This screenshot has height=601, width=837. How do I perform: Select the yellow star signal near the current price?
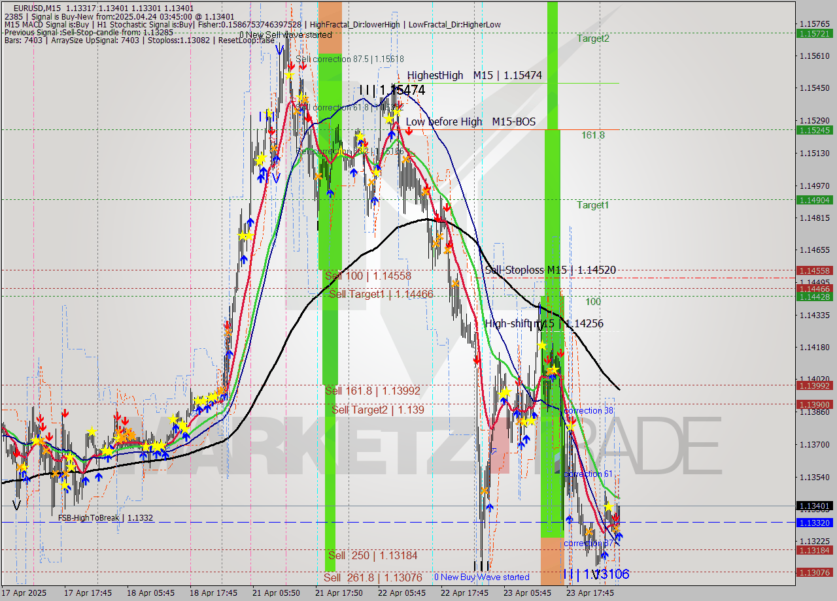tap(608, 506)
